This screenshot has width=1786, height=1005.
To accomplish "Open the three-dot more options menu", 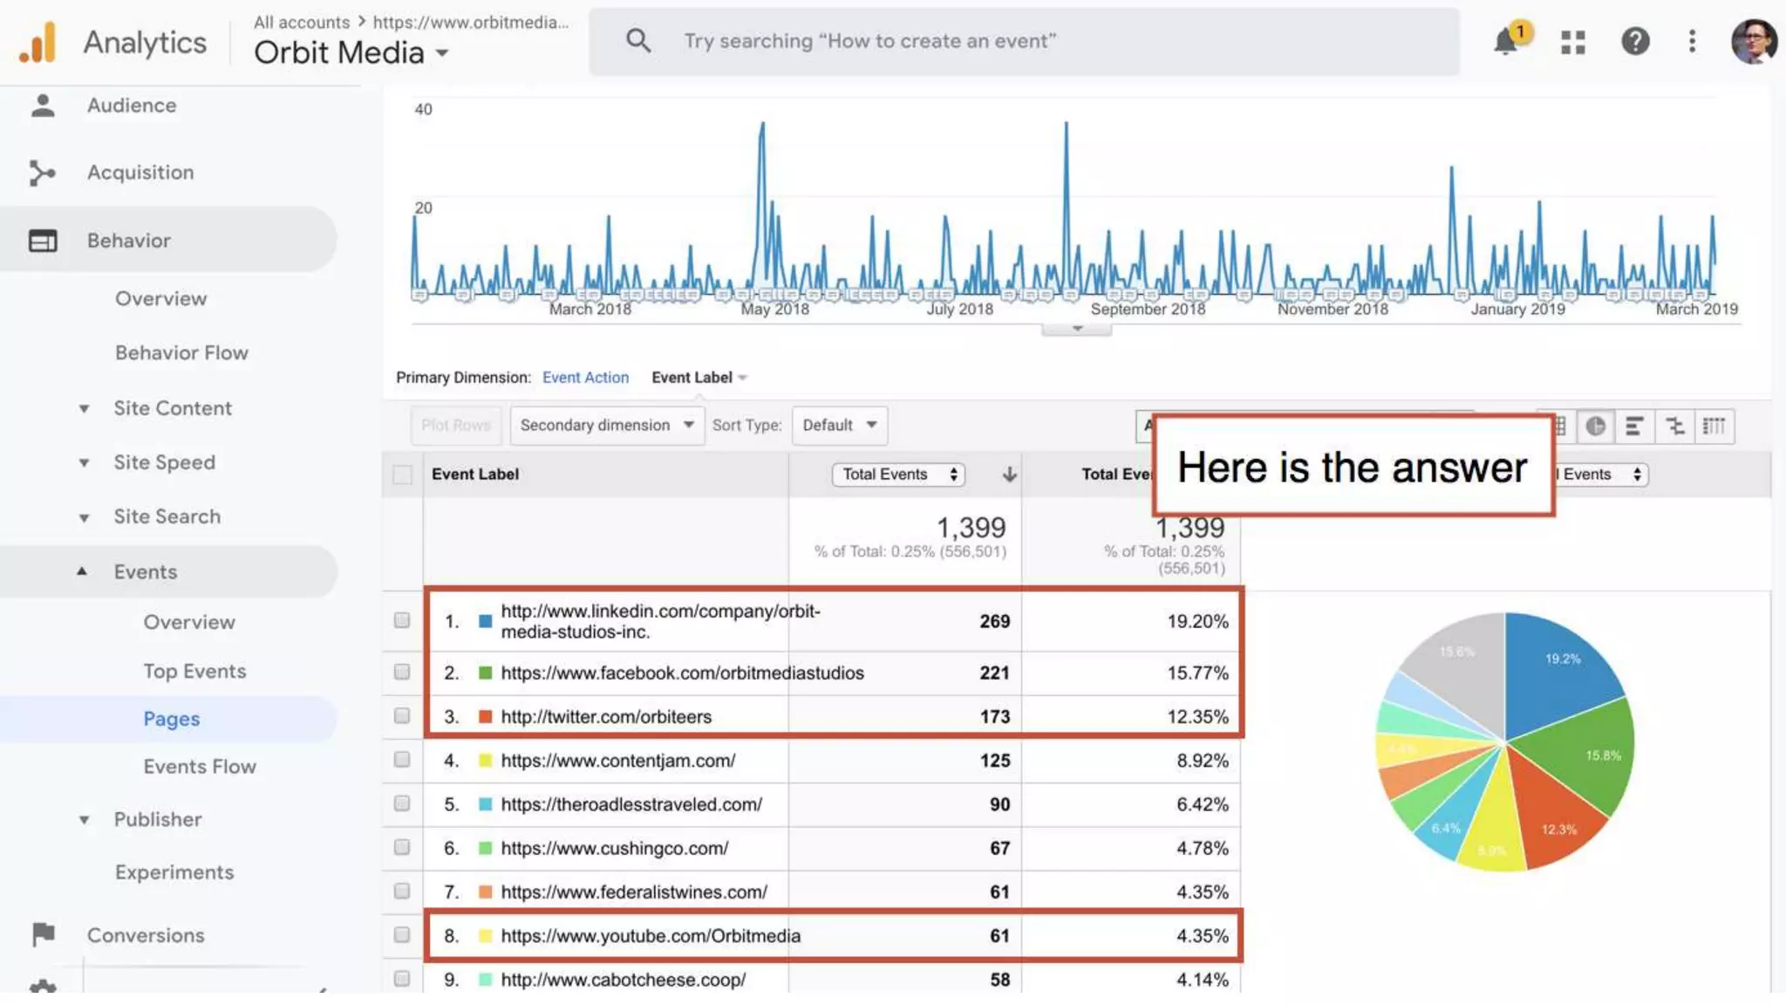I will tap(1692, 41).
